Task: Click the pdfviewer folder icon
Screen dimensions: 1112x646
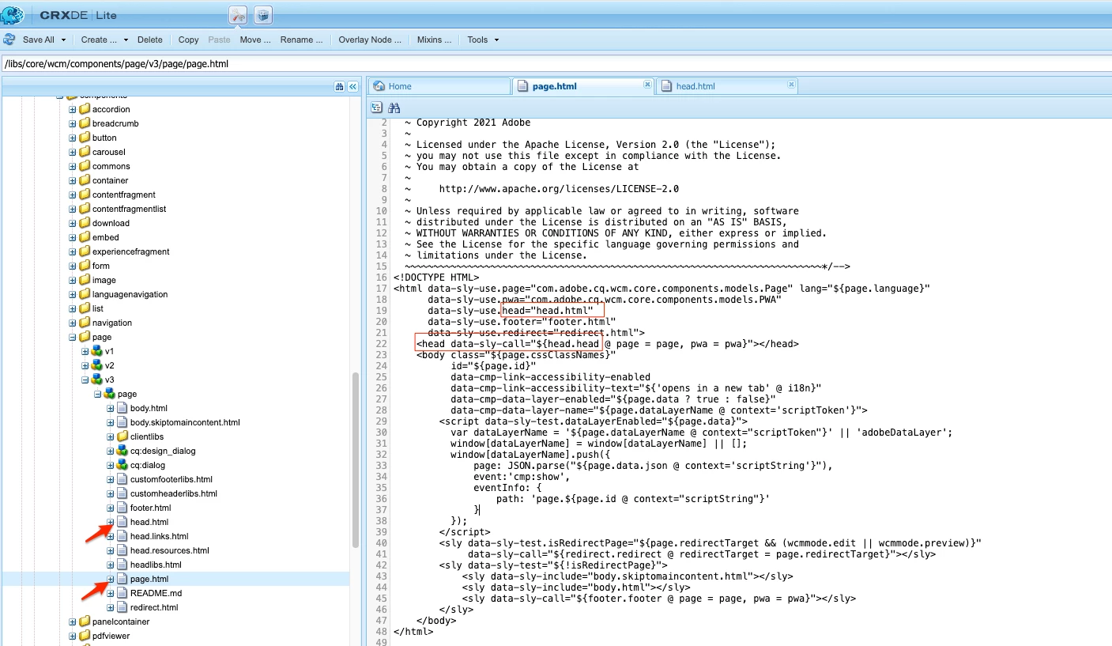Action: pos(85,636)
